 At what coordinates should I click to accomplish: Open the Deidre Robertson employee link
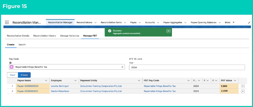tap(60, 91)
